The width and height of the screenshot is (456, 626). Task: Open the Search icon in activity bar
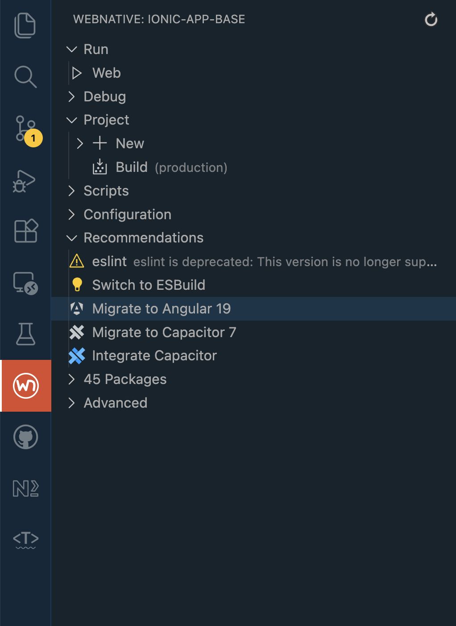25,77
